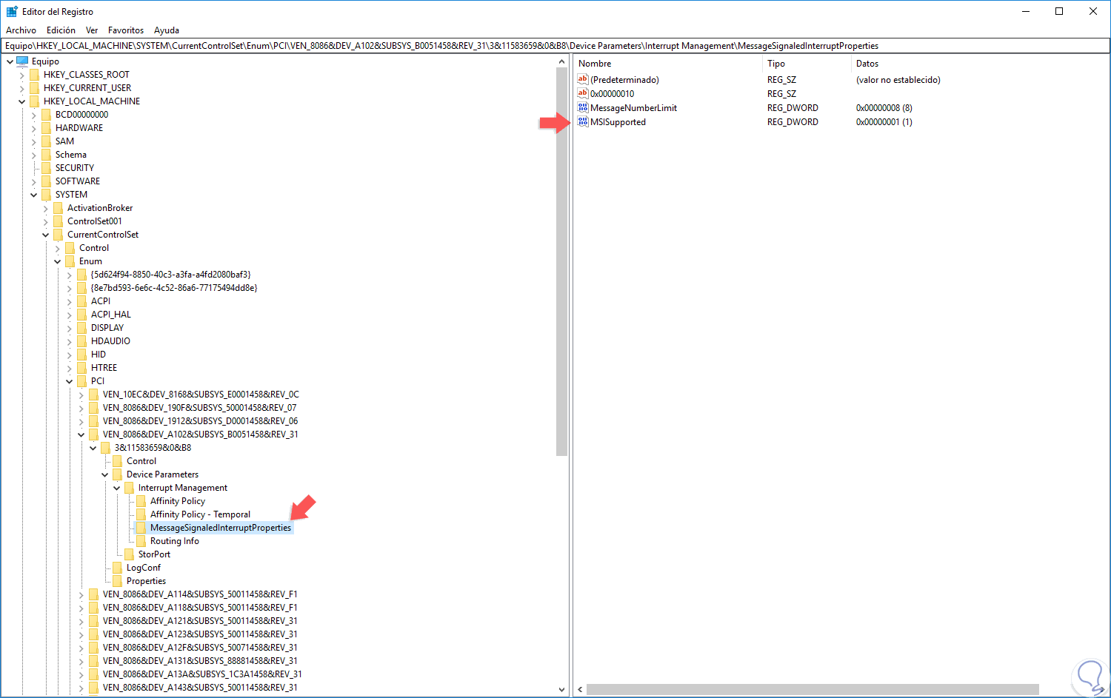
Task: Click the SOFTWARE folder icon
Action: [47, 181]
